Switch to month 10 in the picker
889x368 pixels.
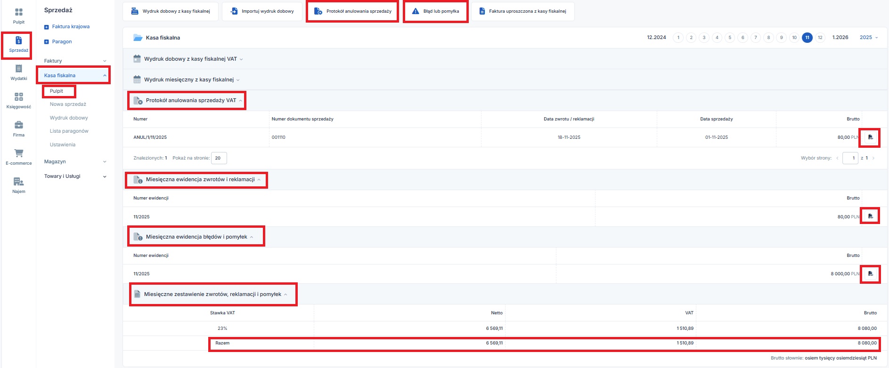coord(794,38)
